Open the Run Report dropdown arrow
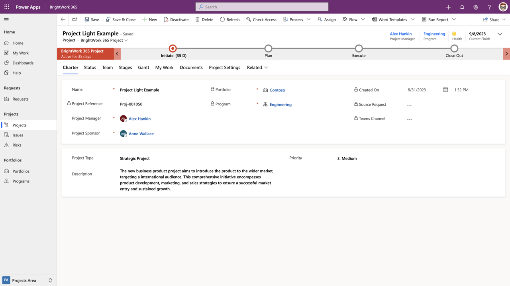This screenshot has width=510, height=286. (454, 19)
